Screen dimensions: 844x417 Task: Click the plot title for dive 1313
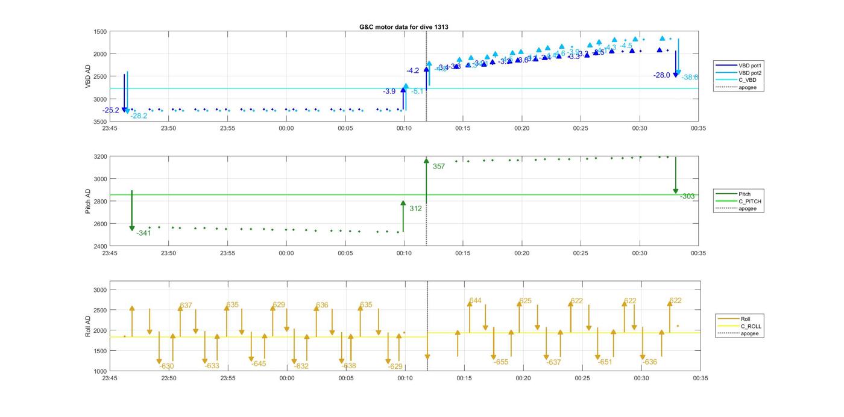click(404, 27)
